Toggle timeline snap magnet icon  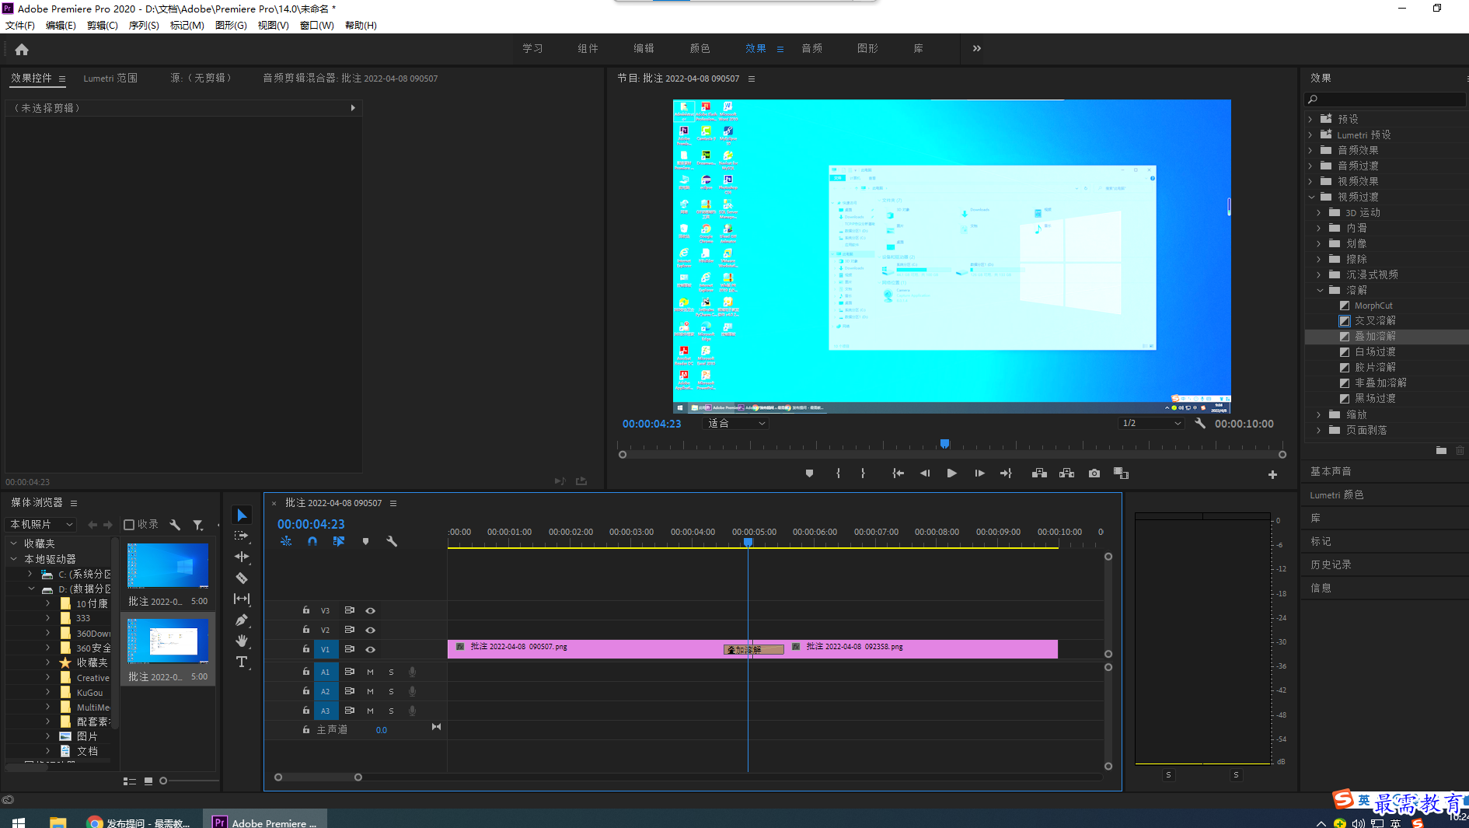point(312,541)
